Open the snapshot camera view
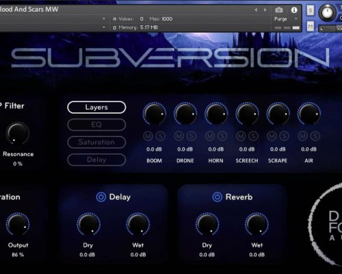Image resolution: width=342 pixels, height=274 pixels. click(279, 10)
